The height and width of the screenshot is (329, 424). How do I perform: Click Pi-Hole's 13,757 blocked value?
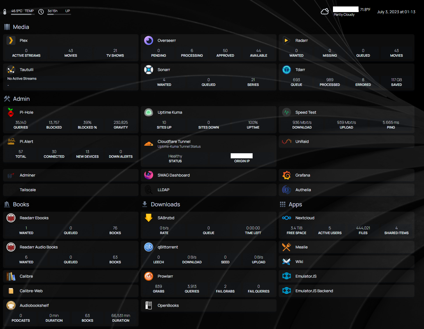54,122
